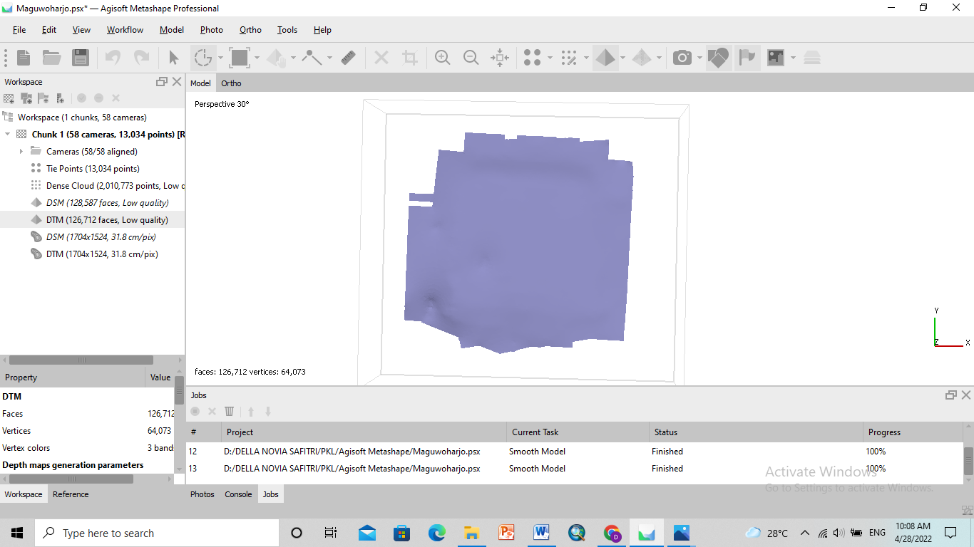Show dense cloud with dotted-pencil icon
The height and width of the screenshot is (547, 974).
(569, 58)
